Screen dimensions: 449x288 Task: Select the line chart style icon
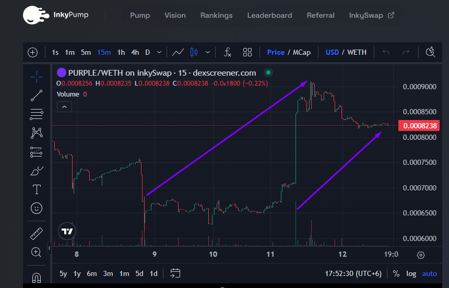(x=178, y=52)
